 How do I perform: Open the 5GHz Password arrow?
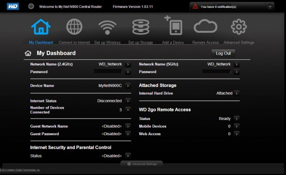(237, 72)
